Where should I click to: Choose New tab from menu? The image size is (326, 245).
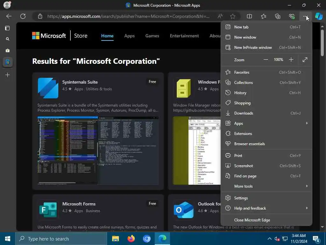click(x=266, y=27)
